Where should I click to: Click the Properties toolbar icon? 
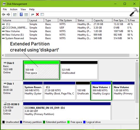(x=42, y=14)
